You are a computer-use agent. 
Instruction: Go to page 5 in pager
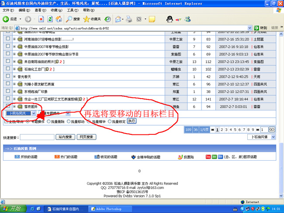coord(235,130)
